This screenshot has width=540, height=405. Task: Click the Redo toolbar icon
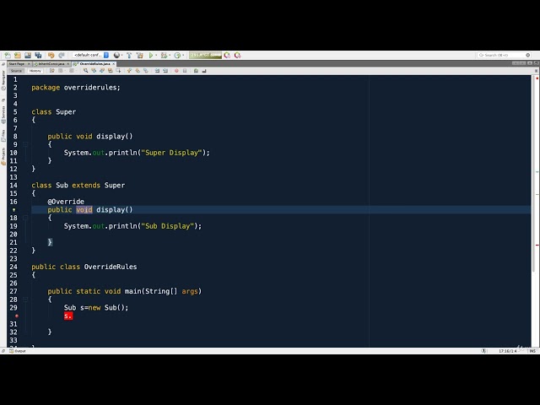[62, 55]
